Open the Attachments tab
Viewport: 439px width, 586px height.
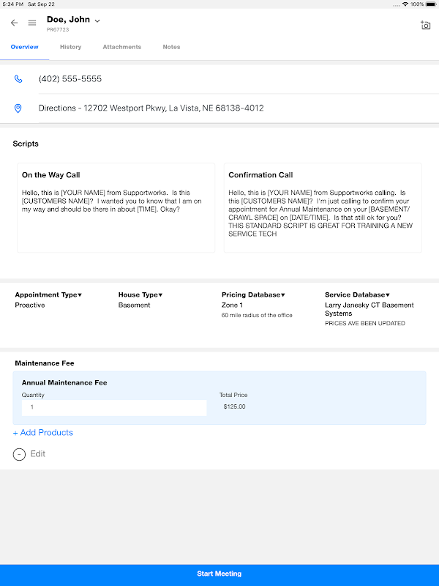[x=121, y=47]
